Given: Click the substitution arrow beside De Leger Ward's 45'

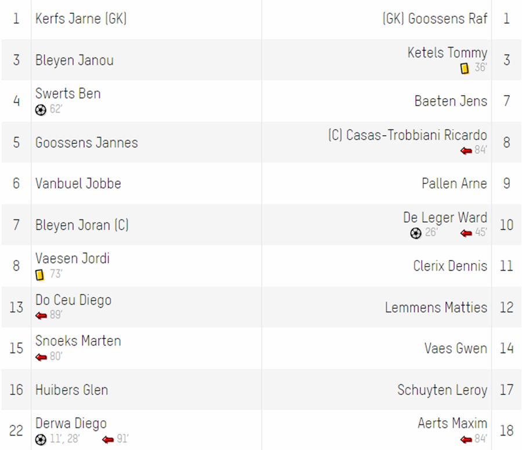Looking at the screenshot, I should (x=466, y=233).
